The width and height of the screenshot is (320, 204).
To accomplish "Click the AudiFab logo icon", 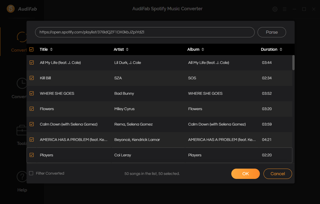I will (11, 9).
